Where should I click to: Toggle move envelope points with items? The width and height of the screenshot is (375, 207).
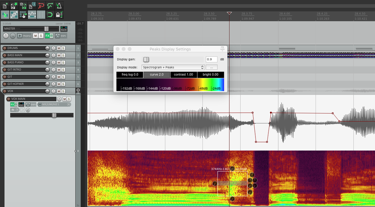pyautogui.click(x=32, y=15)
